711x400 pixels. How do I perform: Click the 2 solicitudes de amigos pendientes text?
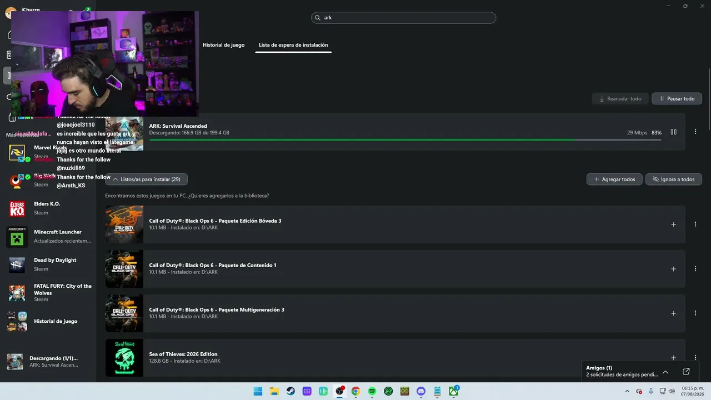click(622, 375)
